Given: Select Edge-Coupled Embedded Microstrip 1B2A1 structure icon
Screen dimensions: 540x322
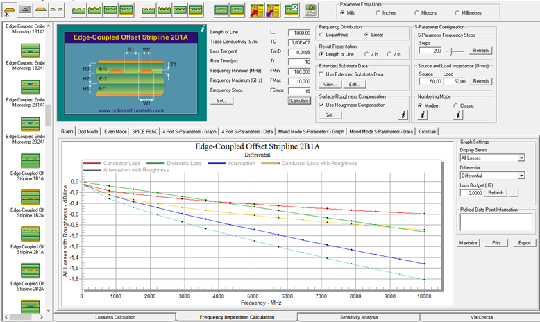Looking at the screenshot, I should click(x=31, y=51).
